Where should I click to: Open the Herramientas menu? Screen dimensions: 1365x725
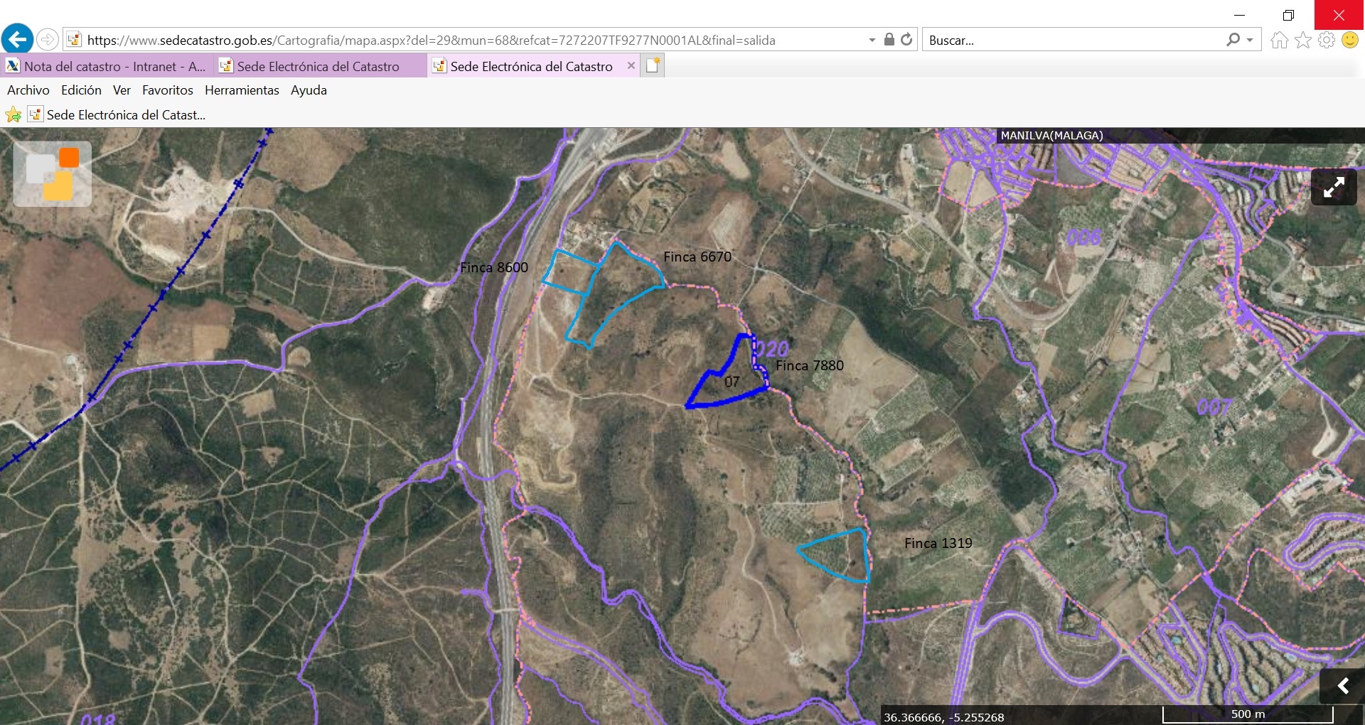(242, 90)
